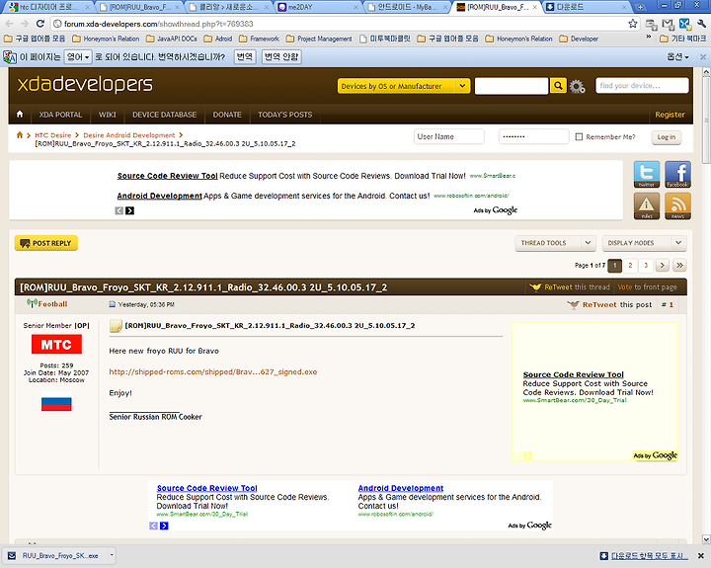Open the Thread Tools dropdown
The height and width of the screenshot is (568, 711).
(x=555, y=243)
